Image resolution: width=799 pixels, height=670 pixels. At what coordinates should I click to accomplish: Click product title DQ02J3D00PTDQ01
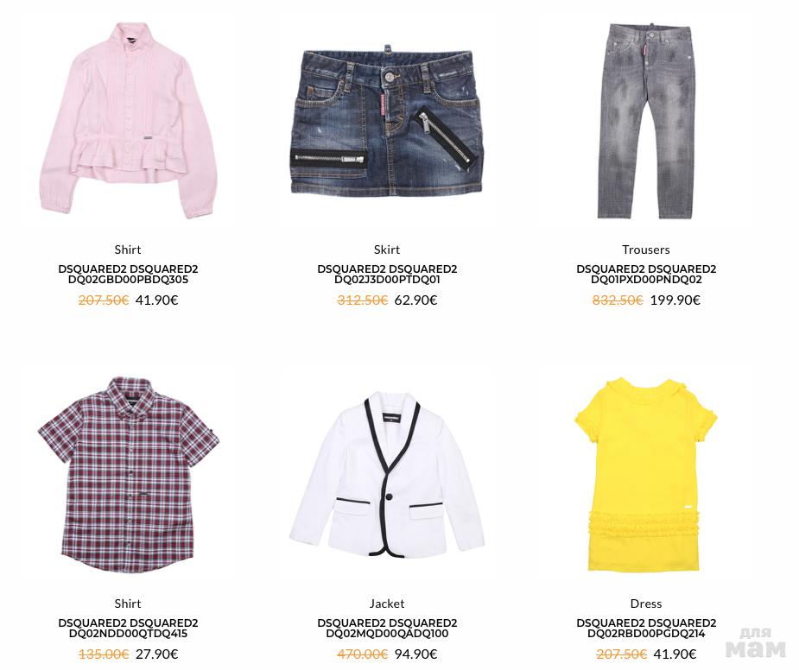click(387, 274)
